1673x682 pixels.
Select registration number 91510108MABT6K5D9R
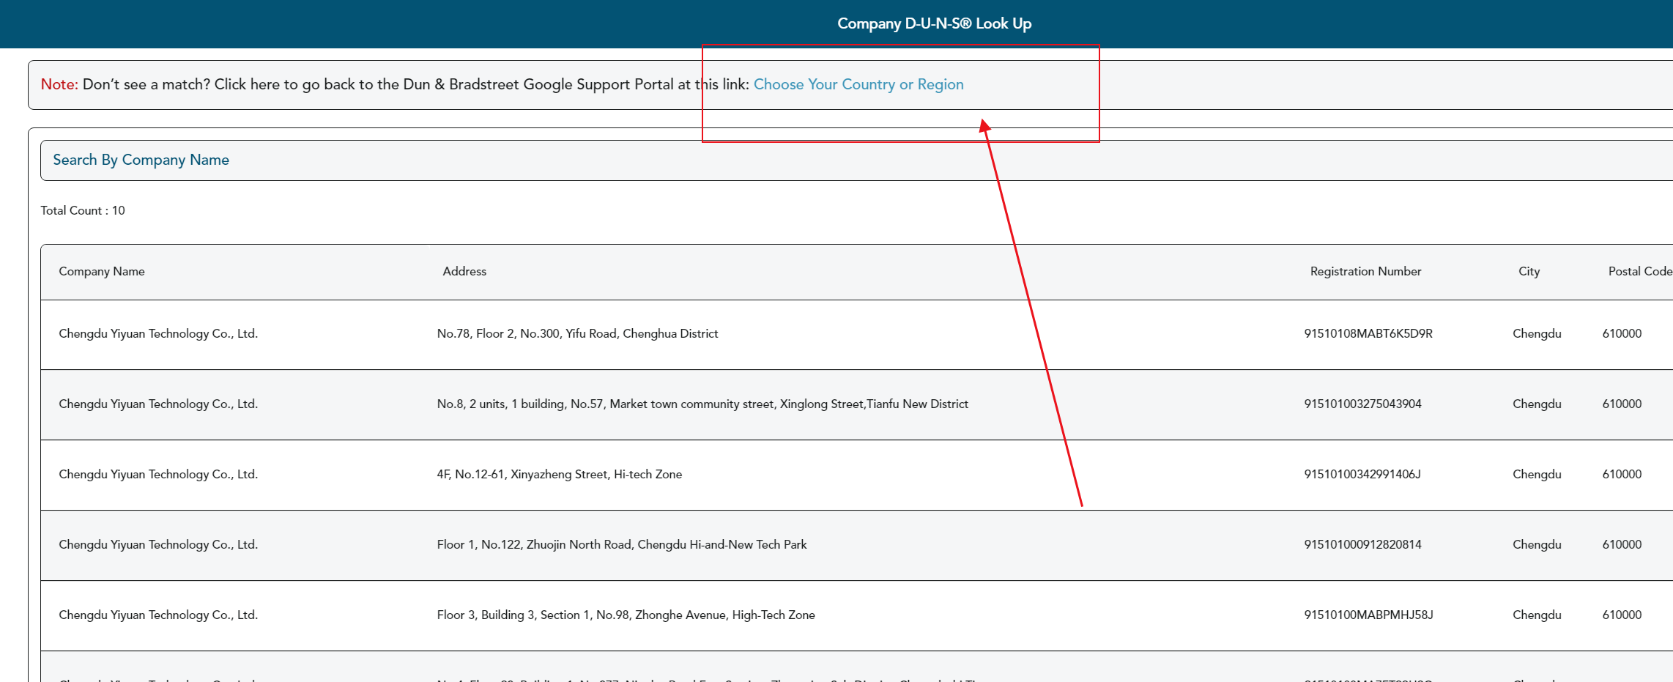tap(1368, 333)
